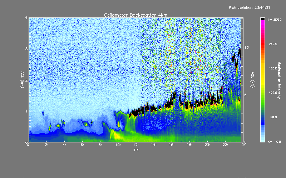Click the "8:" UTC time tick

(x=100, y=145)
